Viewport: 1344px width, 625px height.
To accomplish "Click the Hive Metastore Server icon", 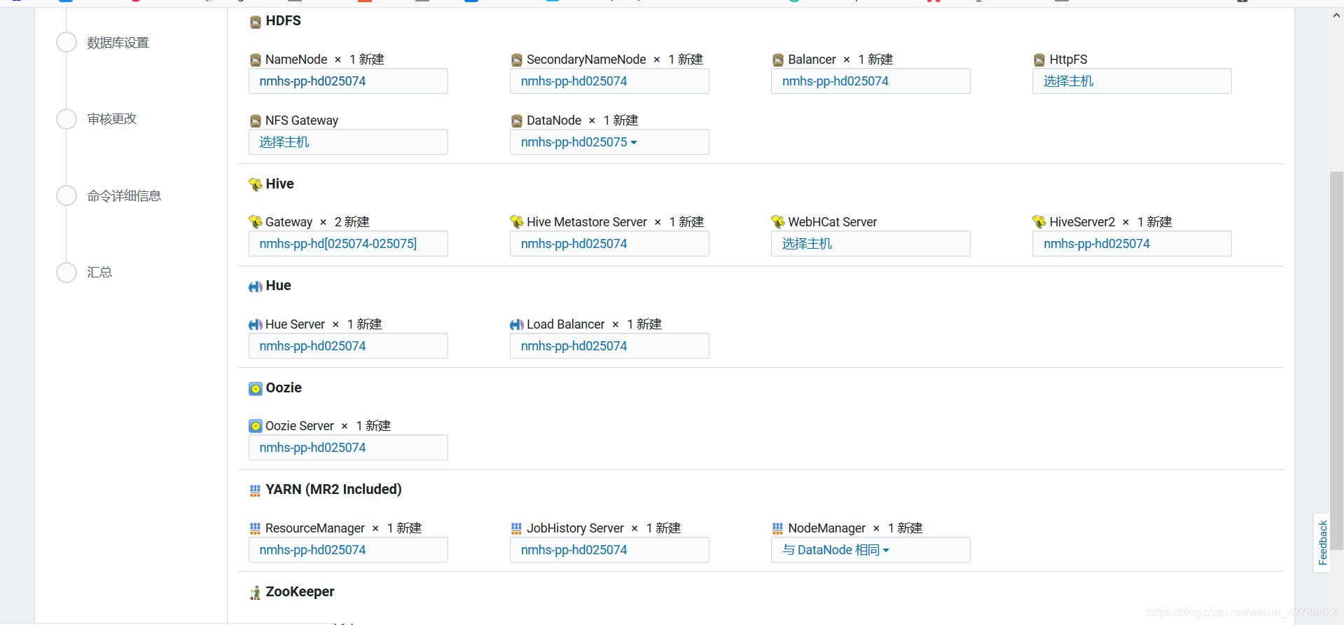I will pyautogui.click(x=517, y=222).
